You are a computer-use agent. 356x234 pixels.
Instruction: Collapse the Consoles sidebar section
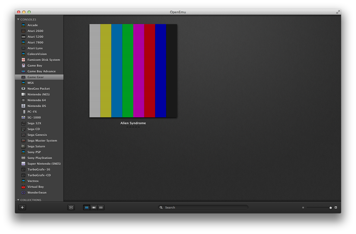click(18, 19)
